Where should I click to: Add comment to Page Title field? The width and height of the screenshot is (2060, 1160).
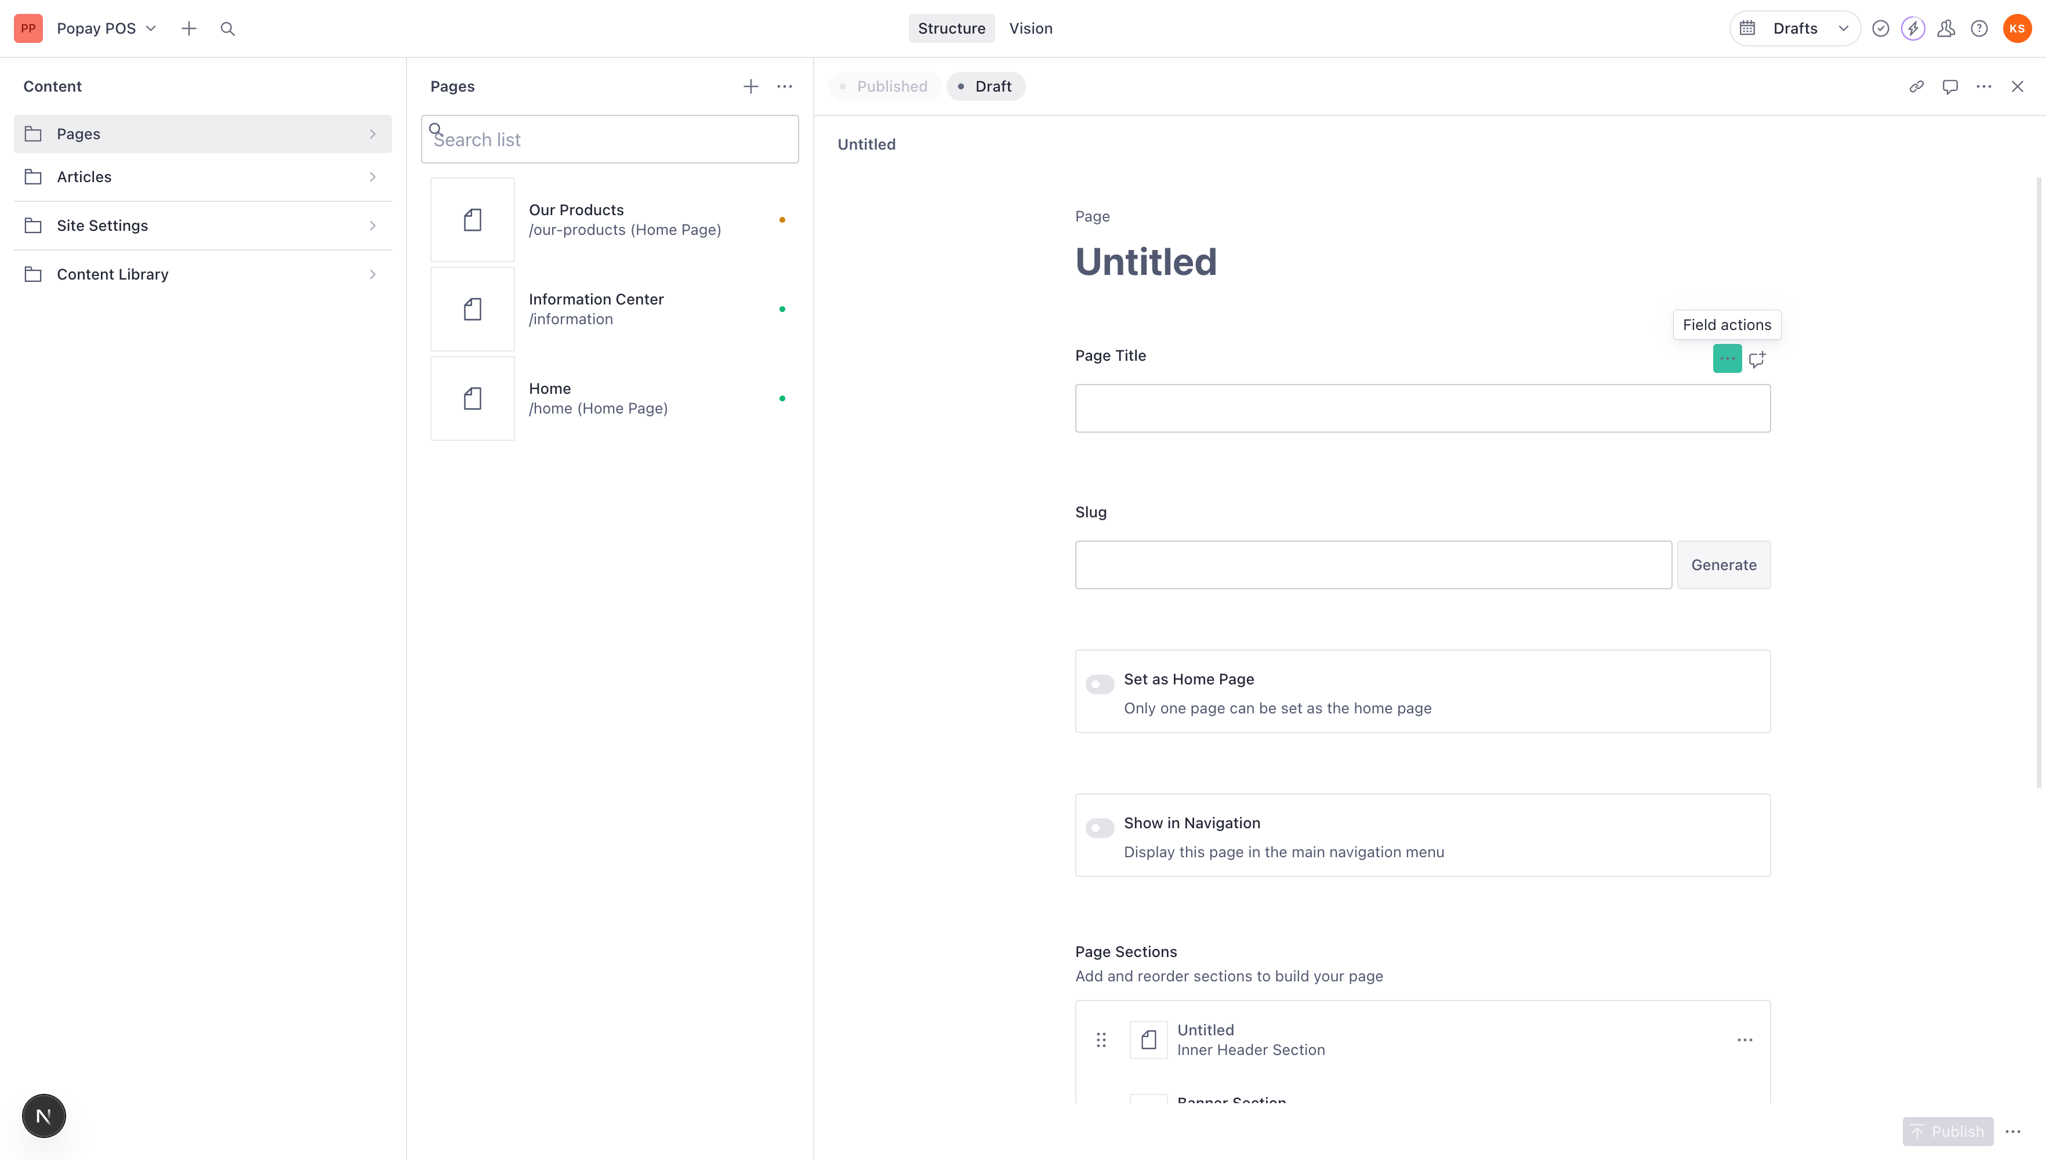[x=1757, y=359]
